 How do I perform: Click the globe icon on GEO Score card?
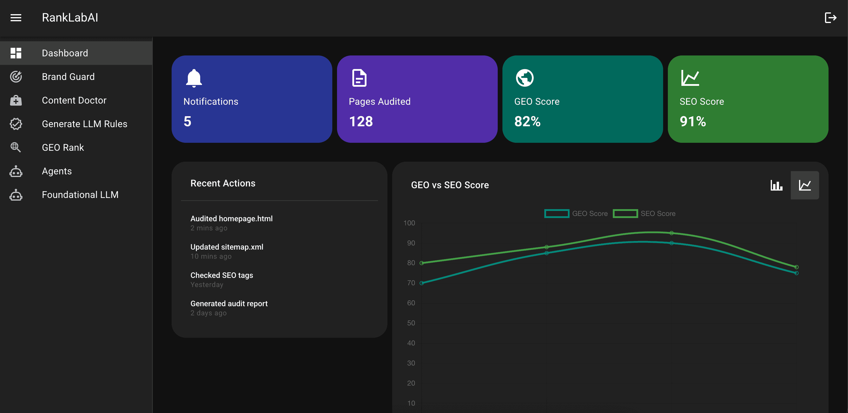click(525, 78)
